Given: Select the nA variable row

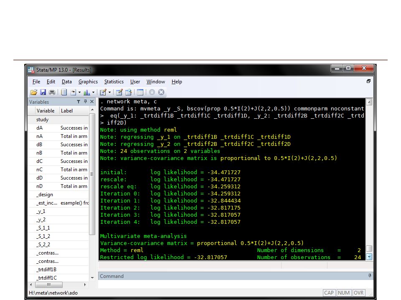Looking at the screenshot, I should click(x=58, y=136).
